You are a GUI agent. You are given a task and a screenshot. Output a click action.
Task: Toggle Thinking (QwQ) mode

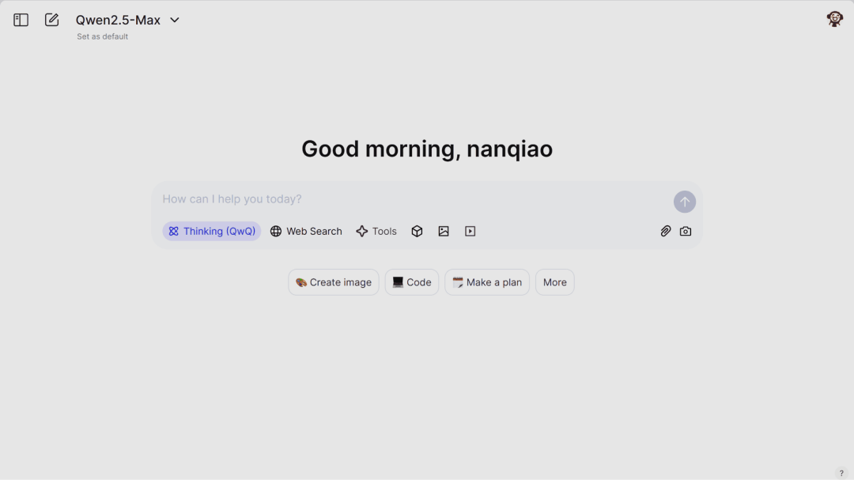[x=212, y=231]
